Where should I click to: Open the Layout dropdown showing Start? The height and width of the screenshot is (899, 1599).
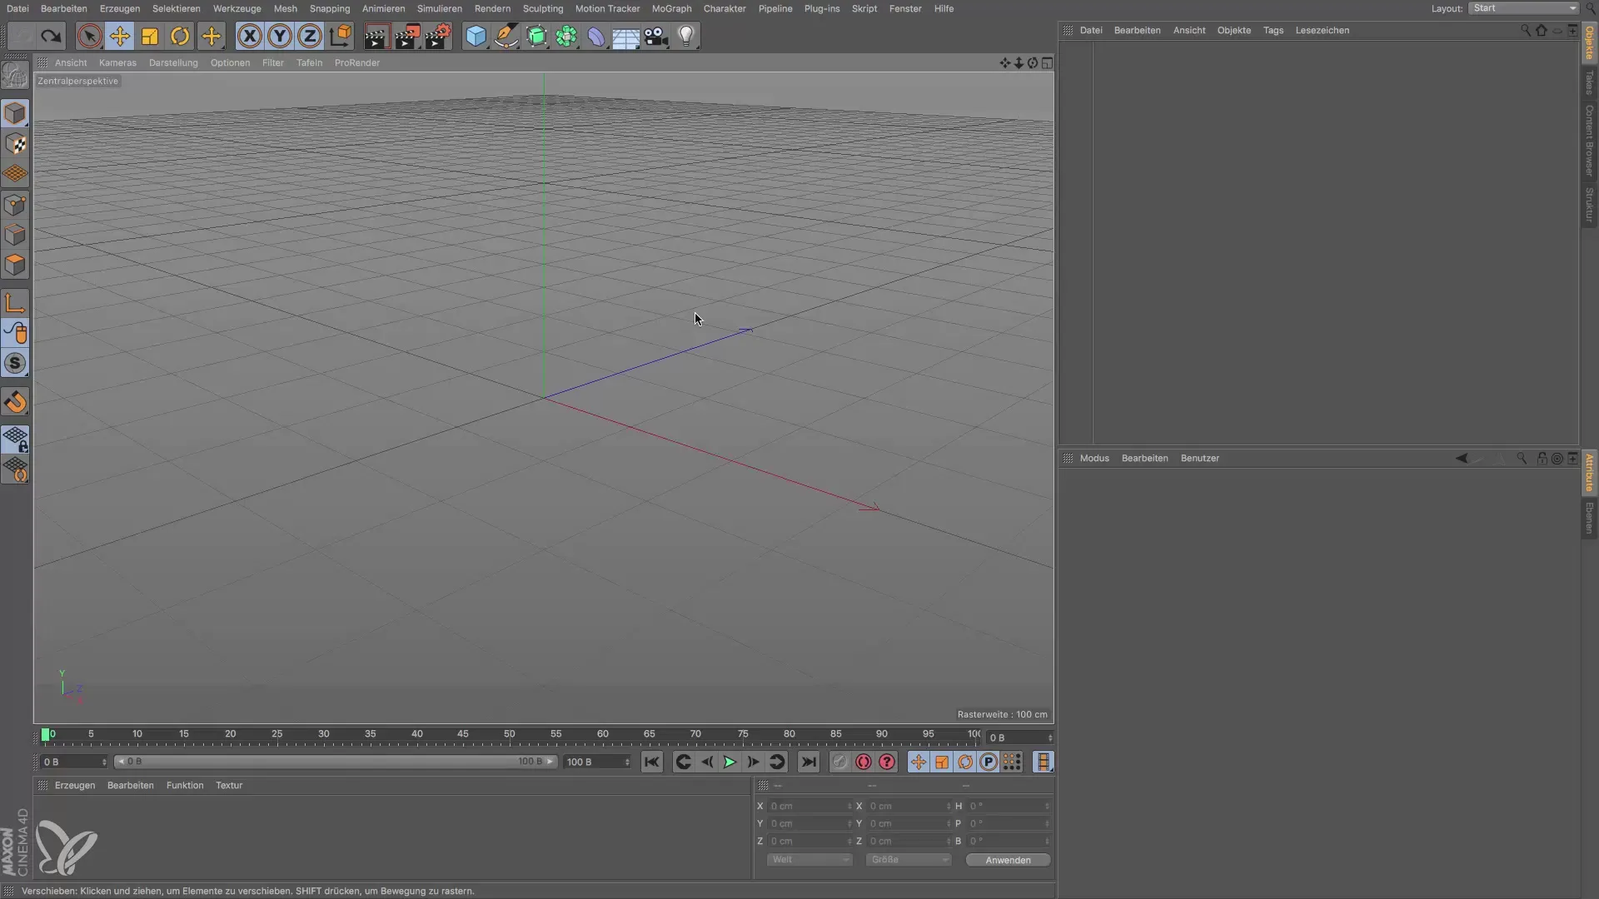click(1522, 8)
